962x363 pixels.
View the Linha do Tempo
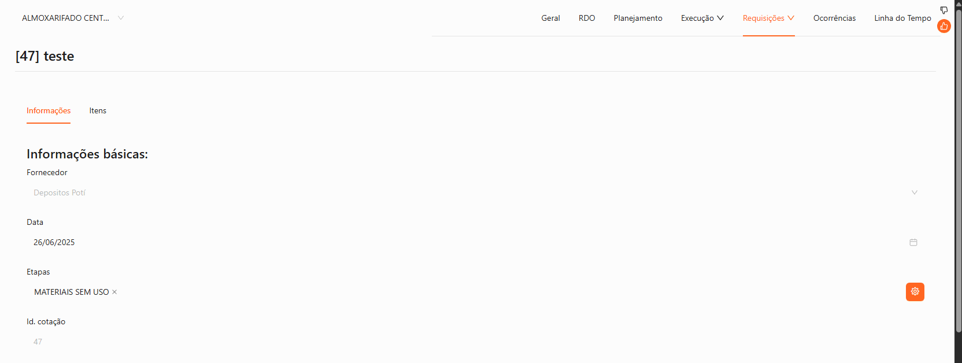pyautogui.click(x=902, y=18)
